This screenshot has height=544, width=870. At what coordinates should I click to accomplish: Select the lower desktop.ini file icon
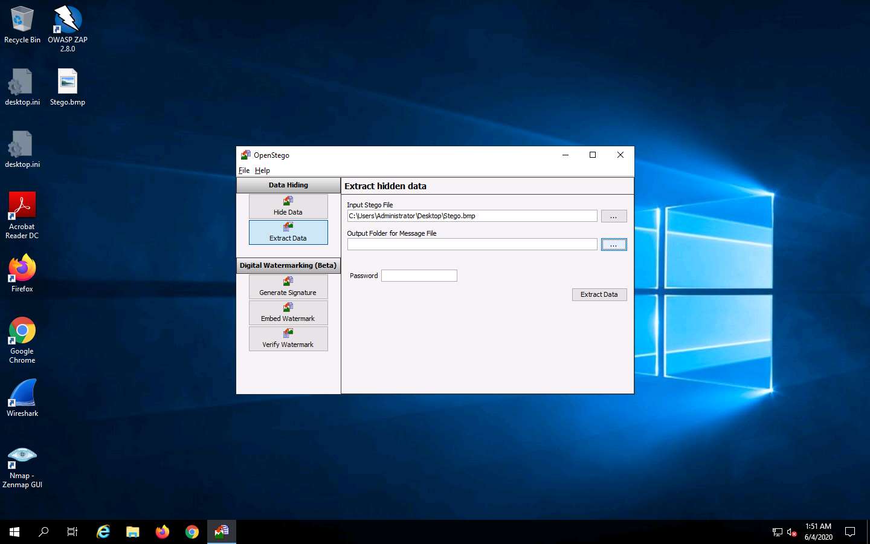(x=22, y=150)
